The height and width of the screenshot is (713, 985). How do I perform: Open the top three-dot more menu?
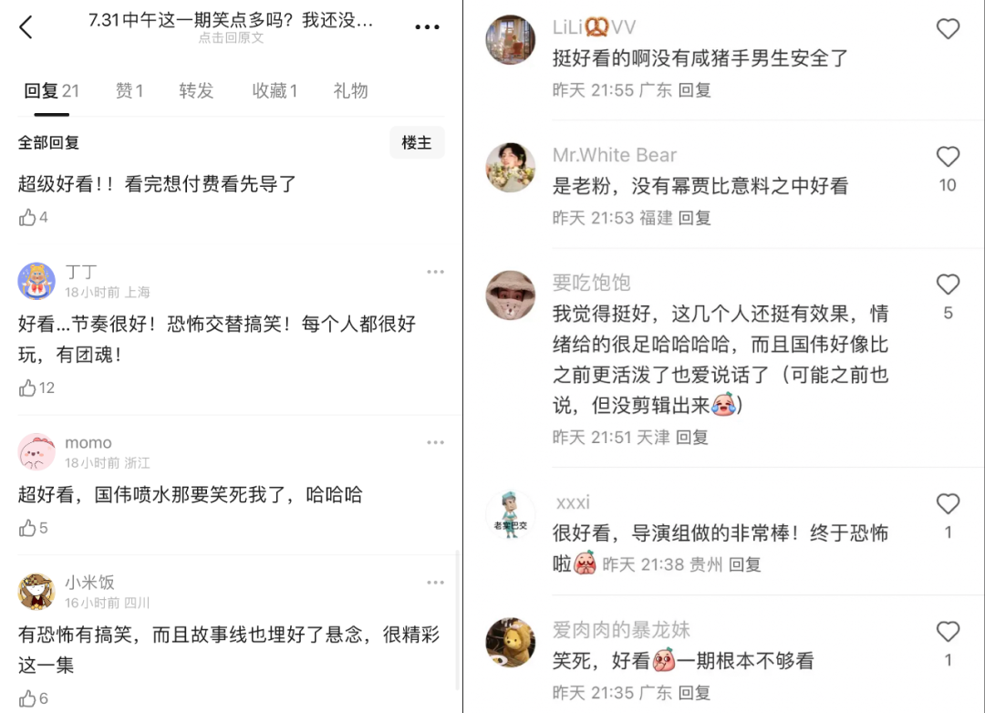[427, 27]
